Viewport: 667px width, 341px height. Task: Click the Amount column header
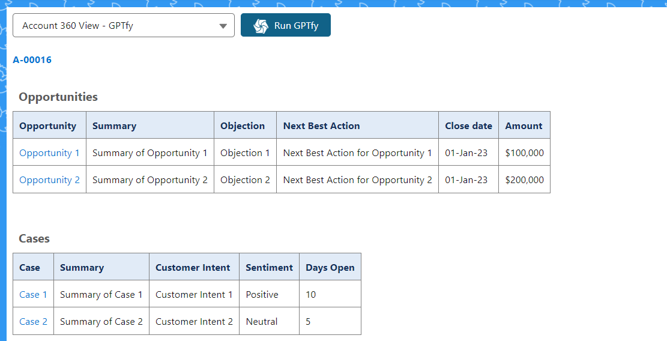pos(524,126)
